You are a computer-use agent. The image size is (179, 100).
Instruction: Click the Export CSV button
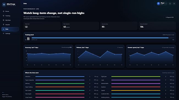coord(170,17)
